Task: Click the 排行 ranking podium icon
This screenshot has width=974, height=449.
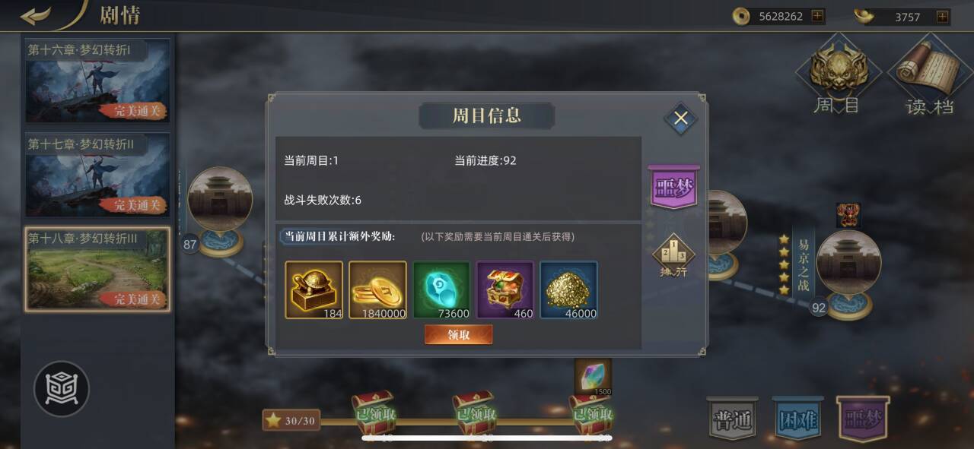Action: click(x=673, y=255)
